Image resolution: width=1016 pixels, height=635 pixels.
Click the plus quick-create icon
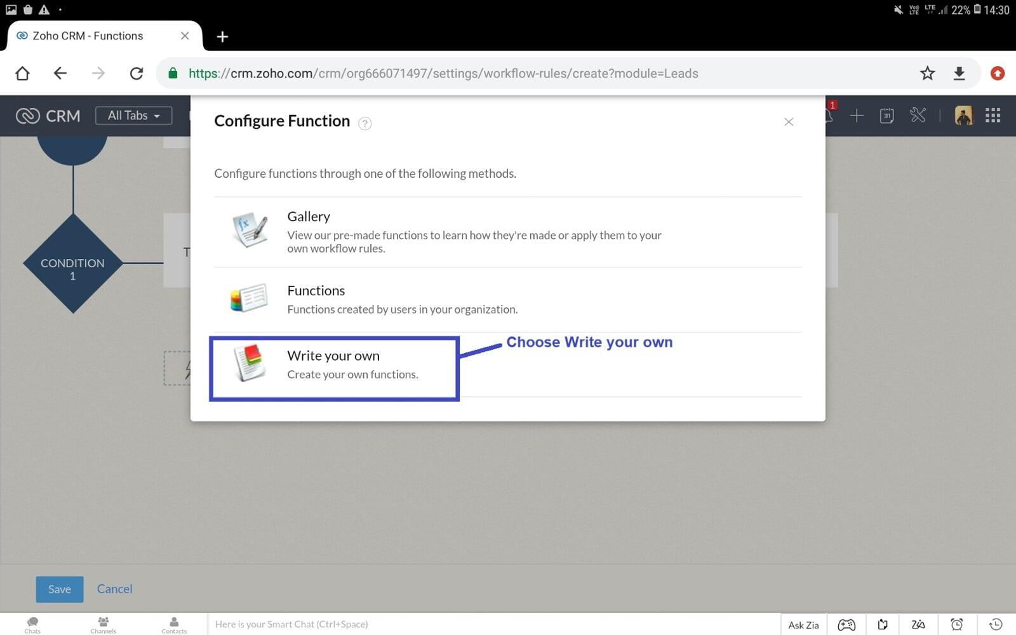click(857, 116)
